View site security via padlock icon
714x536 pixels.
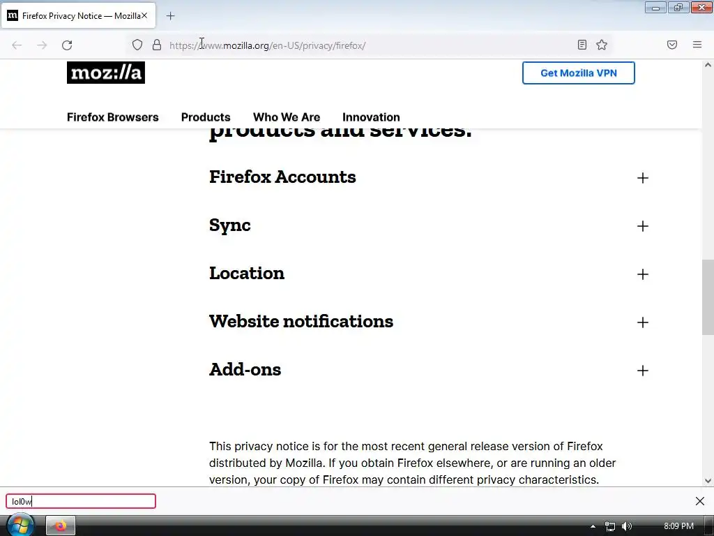(157, 45)
